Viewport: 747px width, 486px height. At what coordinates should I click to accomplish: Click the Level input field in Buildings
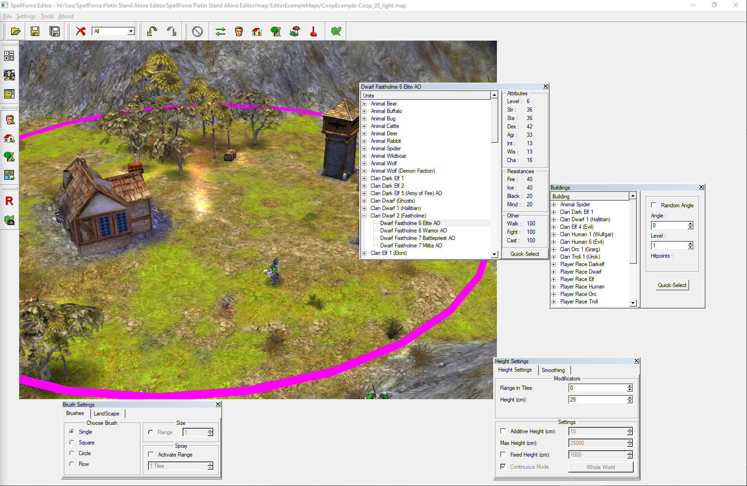tap(669, 246)
